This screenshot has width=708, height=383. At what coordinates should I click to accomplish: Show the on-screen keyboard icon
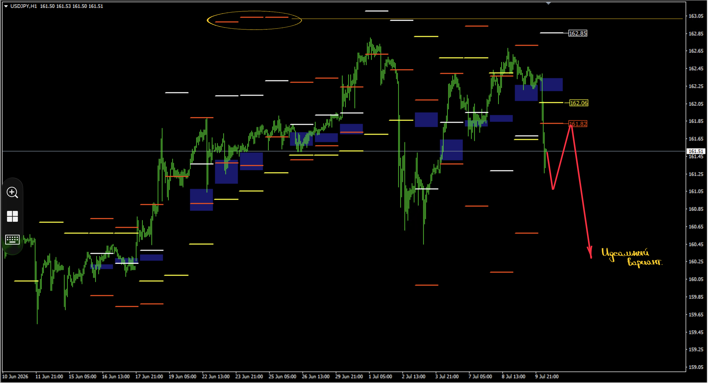(x=12, y=239)
